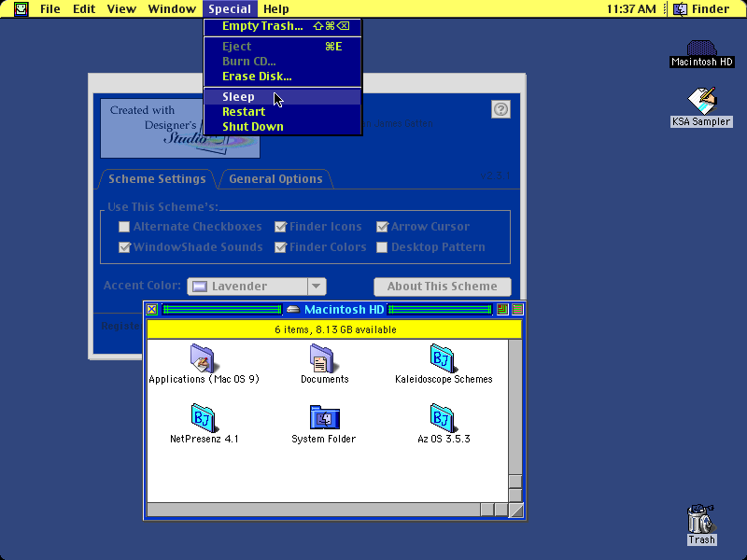Viewport: 747px width, 560px height.
Task: Open the File menu
Action: [50, 8]
